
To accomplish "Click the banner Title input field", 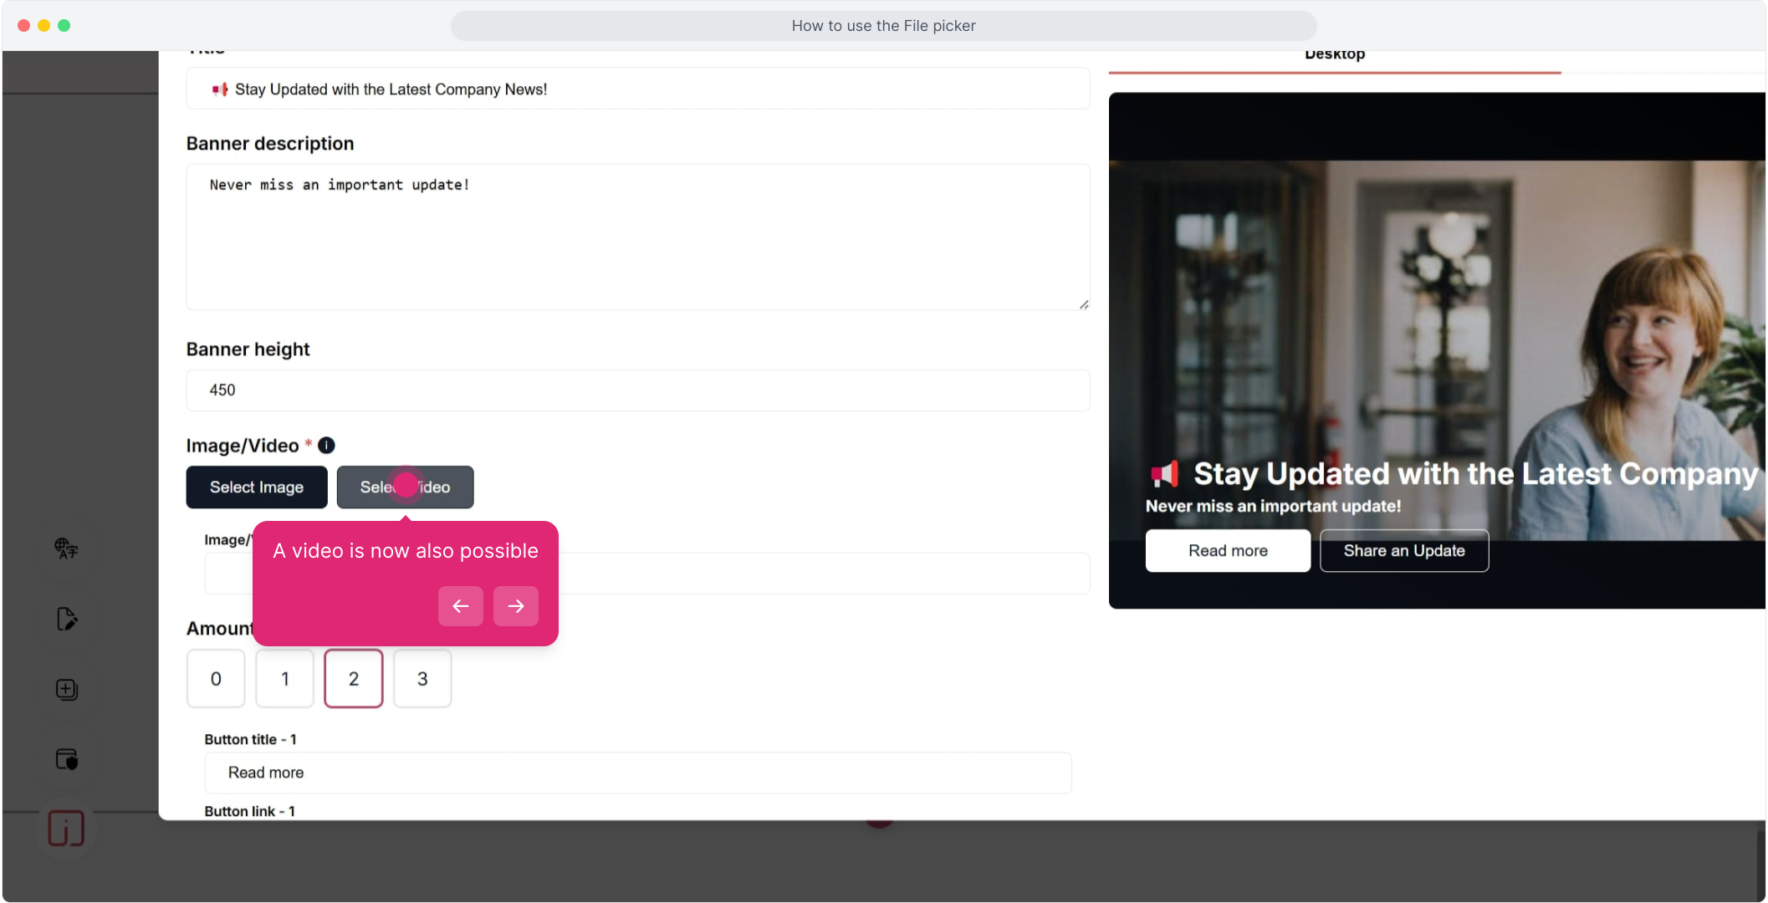I will pyautogui.click(x=638, y=89).
